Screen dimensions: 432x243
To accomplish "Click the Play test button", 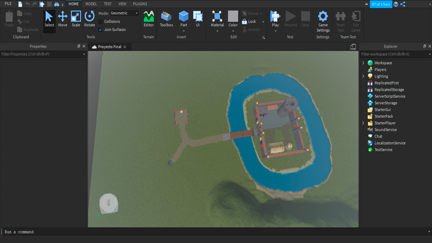I will point(275,17).
